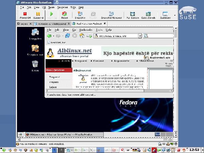Click the Alblinux.net logo title

[74, 50]
